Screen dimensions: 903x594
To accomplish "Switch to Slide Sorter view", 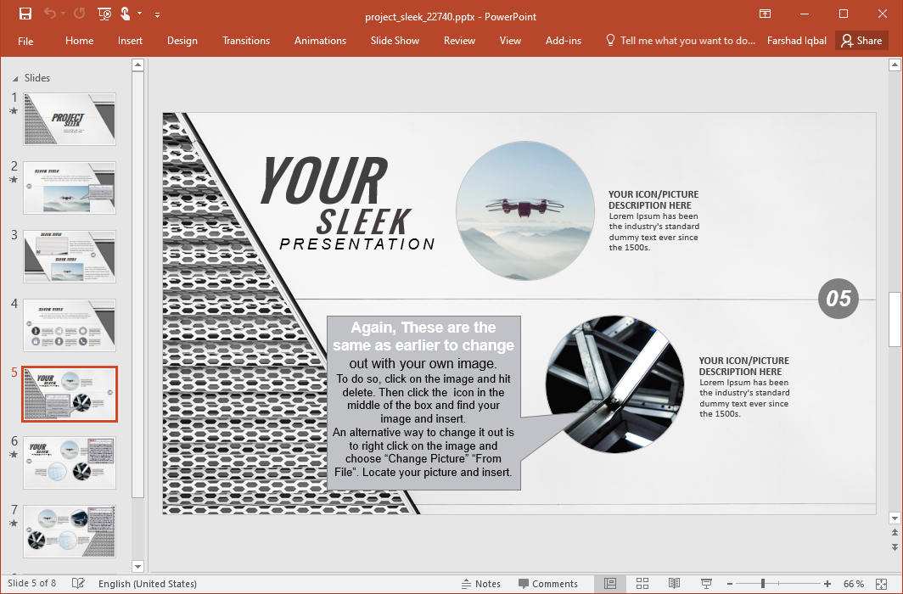I will point(642,584).
